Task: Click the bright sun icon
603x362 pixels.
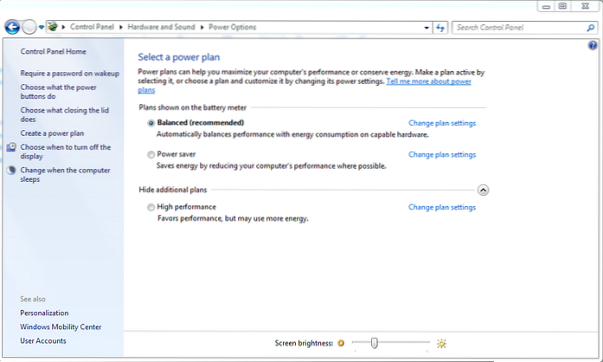Action: coord(441,343)
